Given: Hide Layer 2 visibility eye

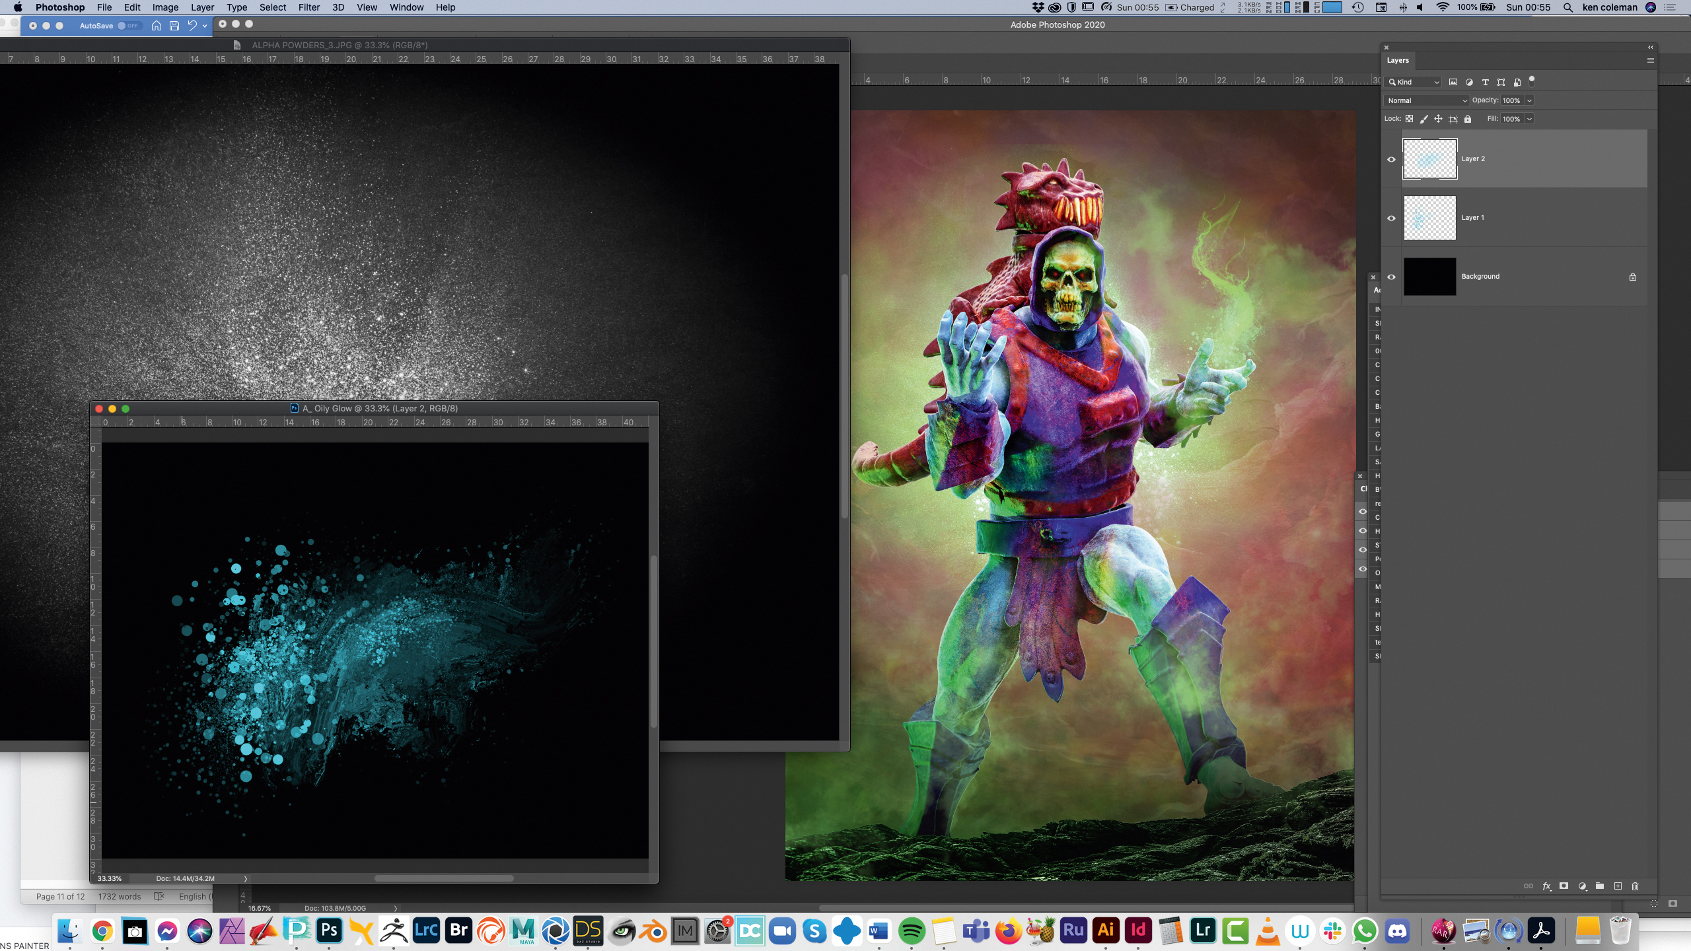Looking at the screenshot, I should click(1391, 159).
